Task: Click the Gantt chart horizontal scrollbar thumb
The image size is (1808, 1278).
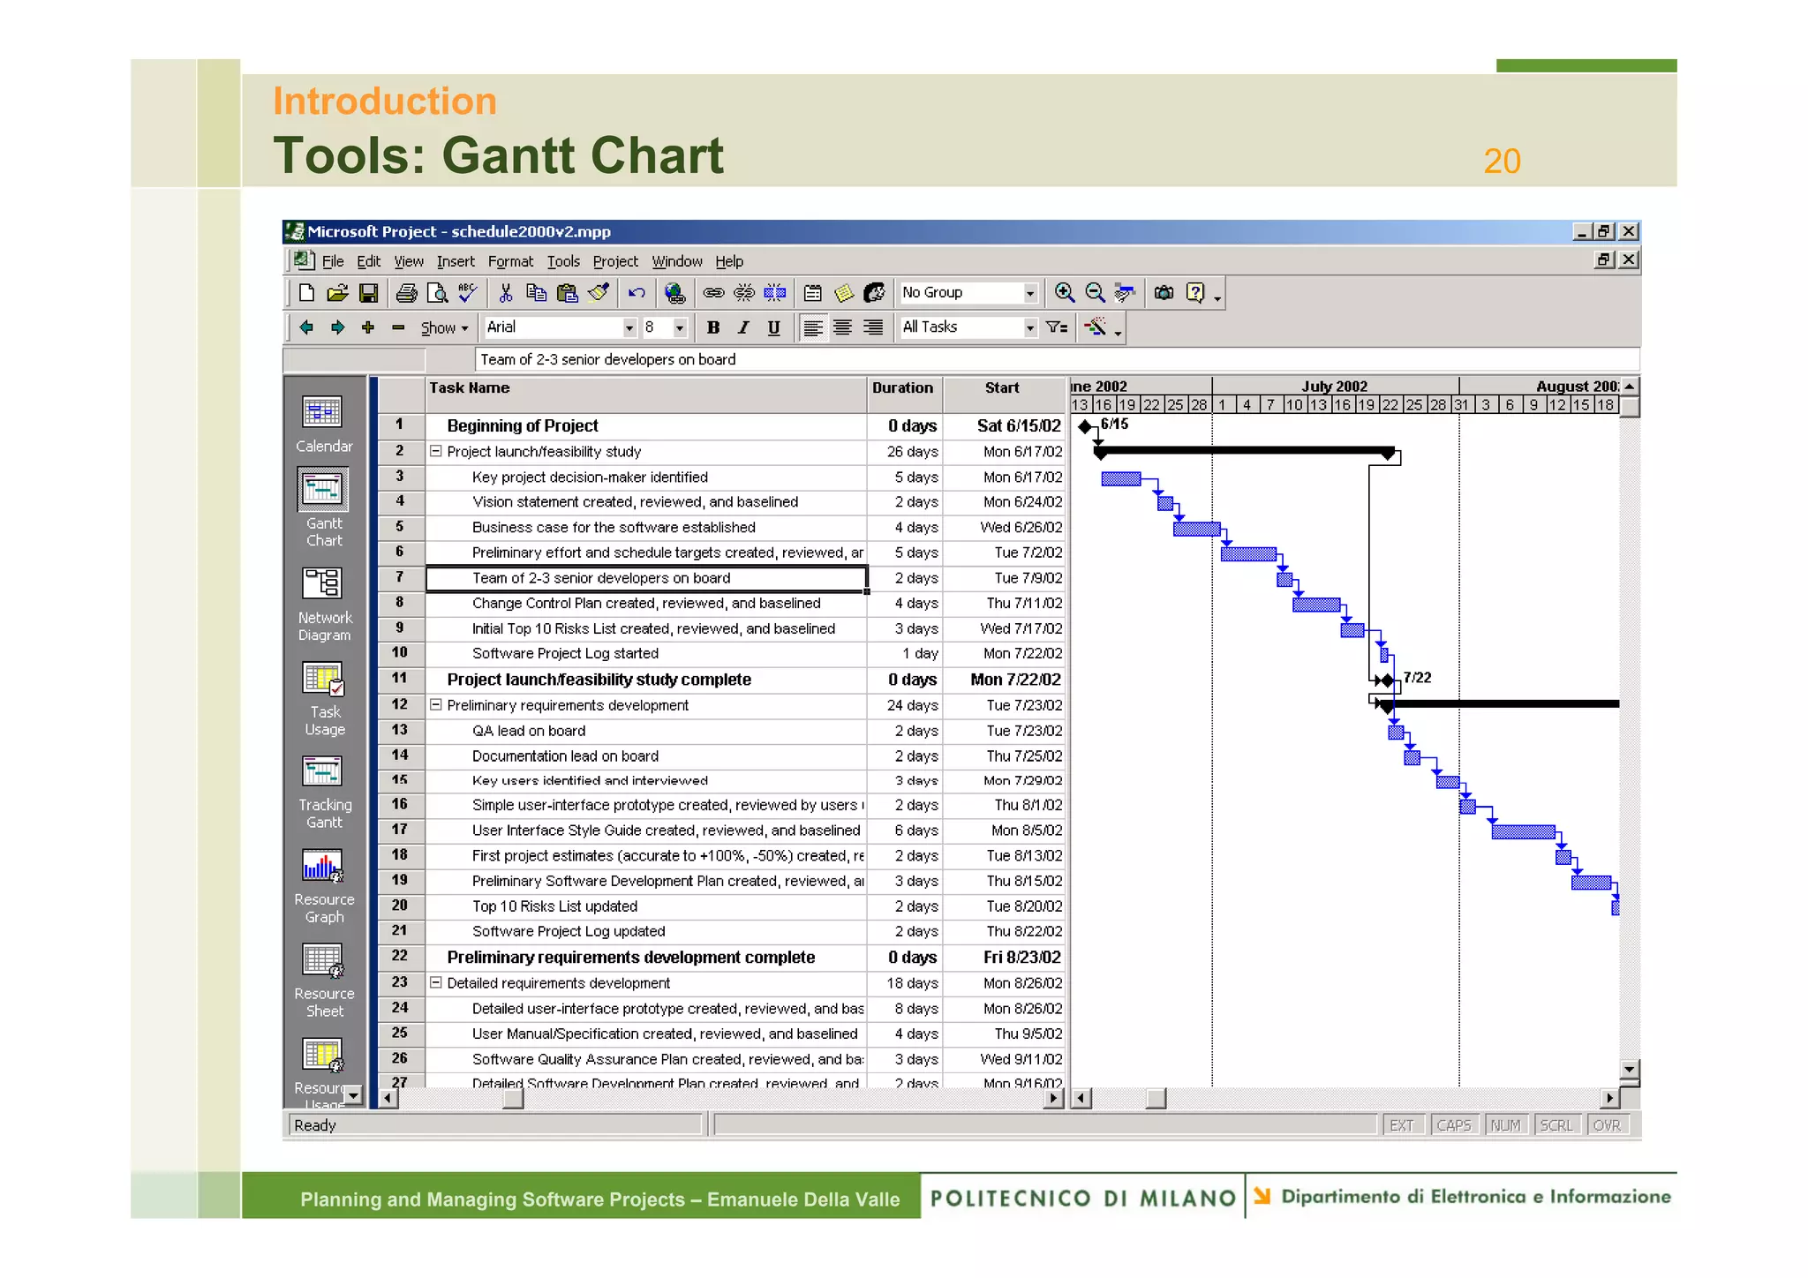Action: [x=1156, y=1099]
